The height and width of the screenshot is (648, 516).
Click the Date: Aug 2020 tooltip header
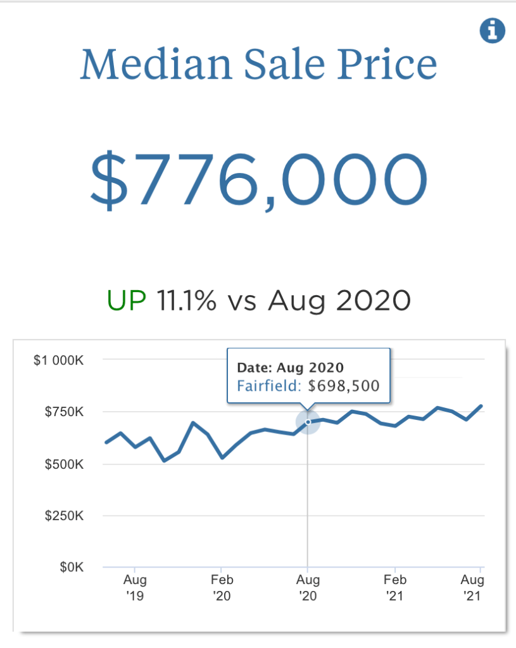click(290, 367)
